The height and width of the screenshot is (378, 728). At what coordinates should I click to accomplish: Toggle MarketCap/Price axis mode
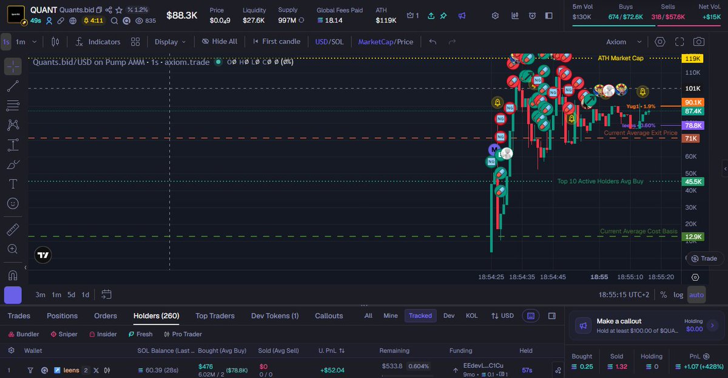pyautogui.click(x=386, y=42)
